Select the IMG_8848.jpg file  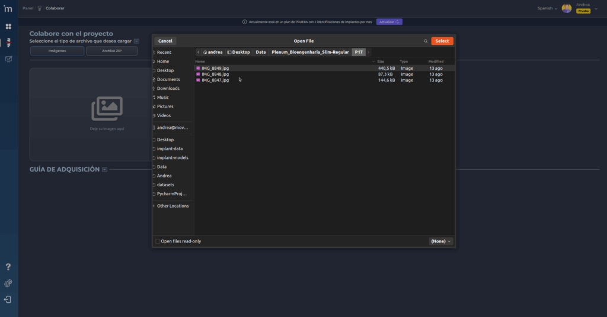[x=215, y=74]
